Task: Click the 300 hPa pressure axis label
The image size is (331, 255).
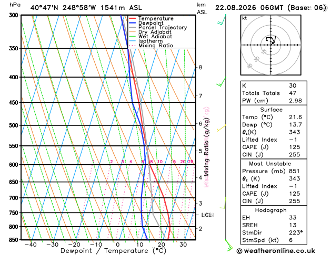Action: (x=15, y=15)
